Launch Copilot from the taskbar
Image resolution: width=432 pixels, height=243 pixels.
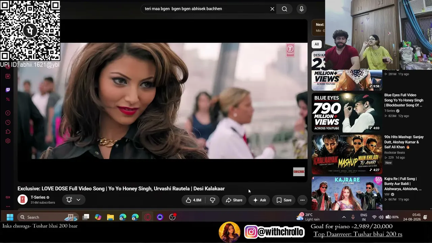coord(98,217)
